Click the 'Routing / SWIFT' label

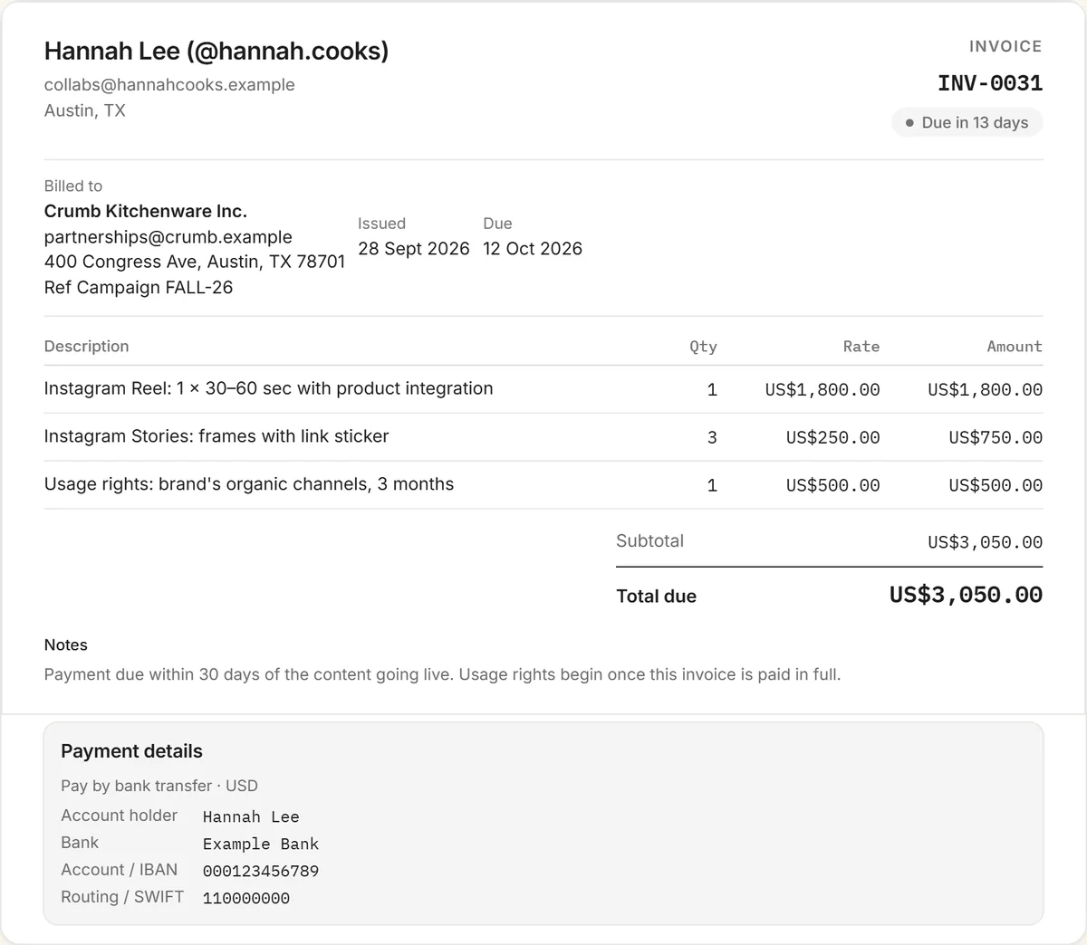click(x=122, y=897)
